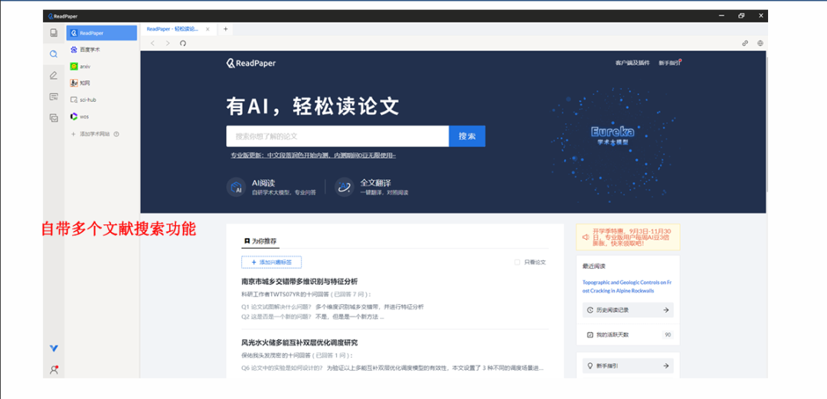Click 我的活跃天数 row

pos(628,335)
